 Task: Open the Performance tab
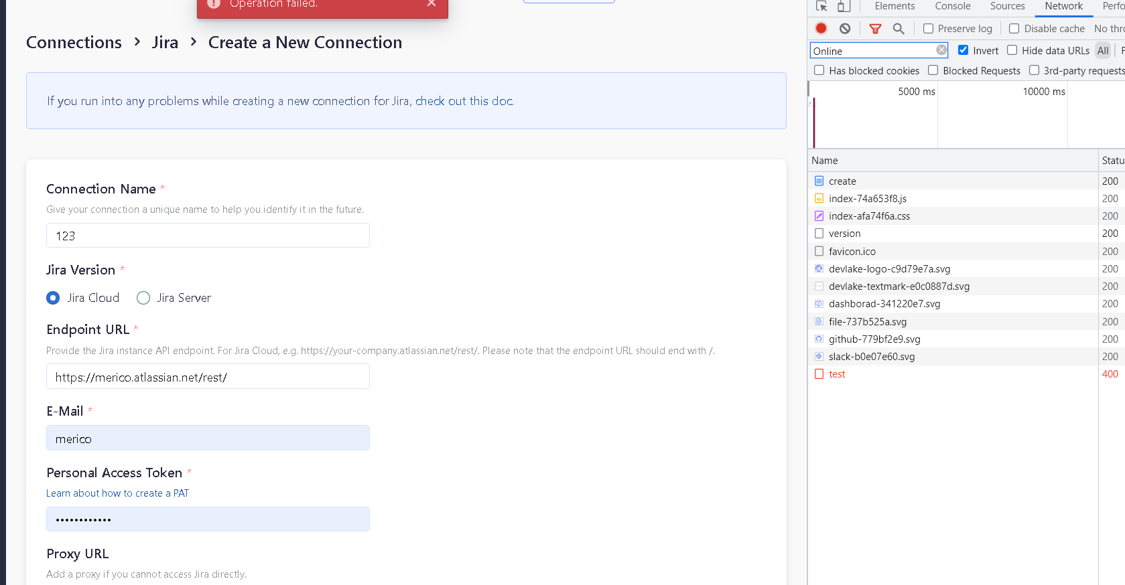1113,6
